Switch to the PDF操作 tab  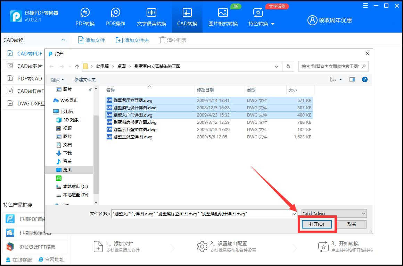[x=116, y=17]
